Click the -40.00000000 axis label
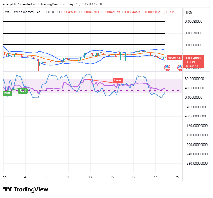 (x=195, y=107)
